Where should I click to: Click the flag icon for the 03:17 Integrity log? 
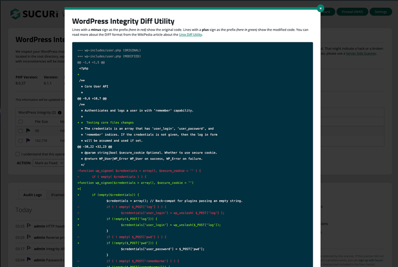pyautogui.click(x=29, y=248)
